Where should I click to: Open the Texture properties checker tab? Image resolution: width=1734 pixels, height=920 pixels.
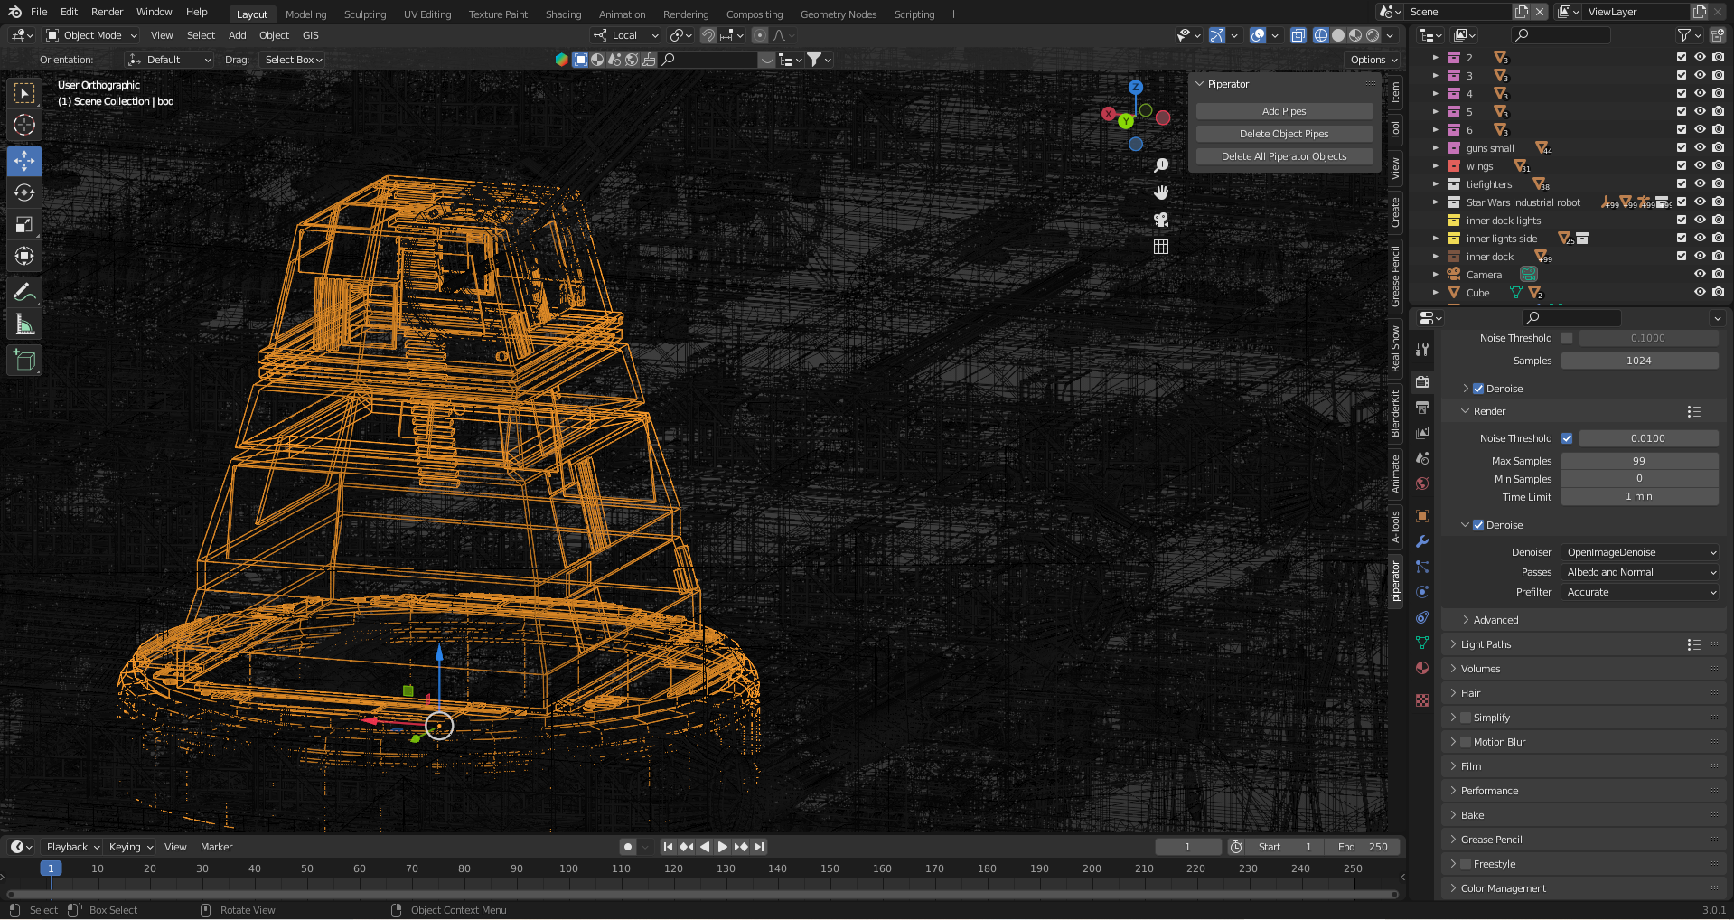[1422, 700]
